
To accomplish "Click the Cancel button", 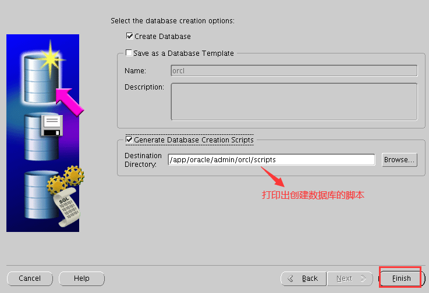I will [30, 278].
